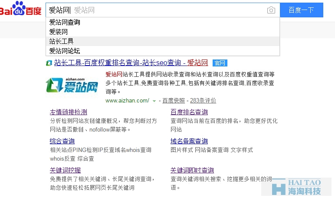335x198 pixels.
Task: Select suggestion 爱站网查询
Action: pyautogui.click(x=163, y=22)
